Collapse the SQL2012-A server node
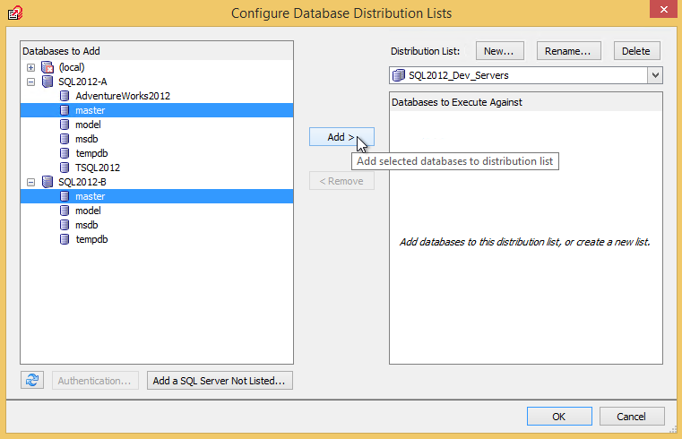This screenshot has width=682, height=439. tap(31, 82)
